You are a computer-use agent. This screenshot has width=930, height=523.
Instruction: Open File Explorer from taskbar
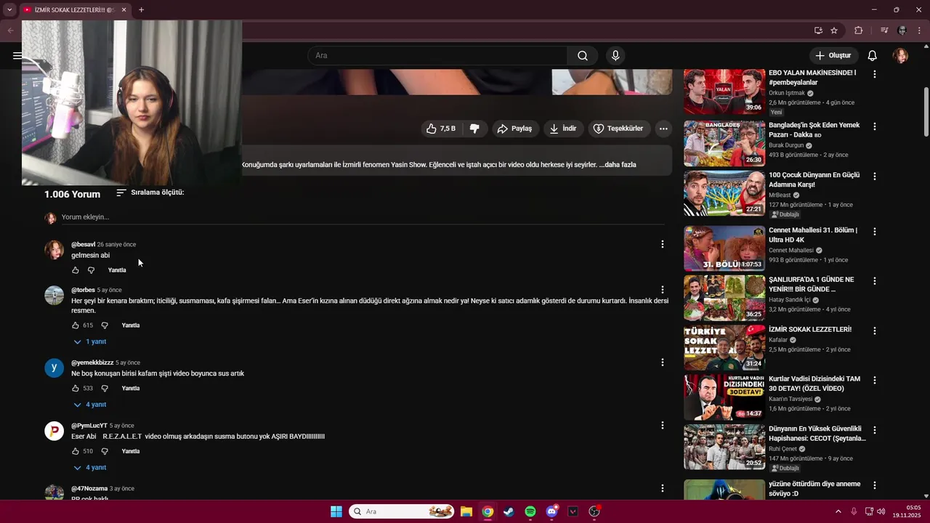click(x=466, y=511)
